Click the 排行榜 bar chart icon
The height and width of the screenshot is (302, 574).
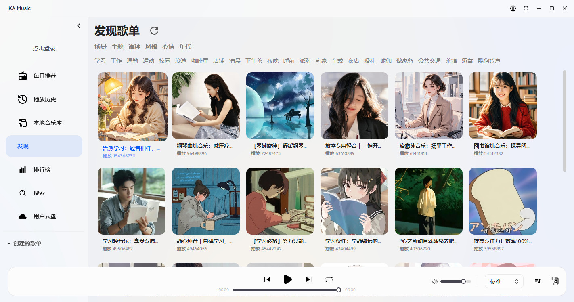(x=23, y=170)
